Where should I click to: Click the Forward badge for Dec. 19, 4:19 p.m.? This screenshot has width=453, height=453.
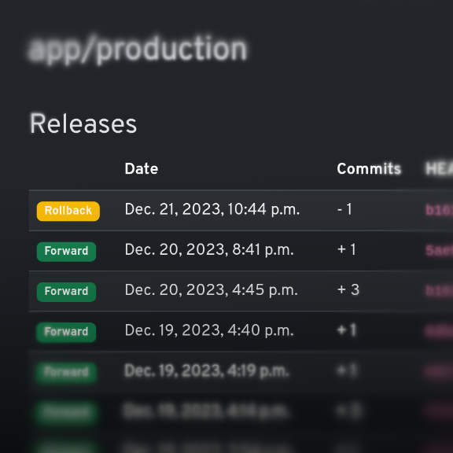click(x=66, y=373)
